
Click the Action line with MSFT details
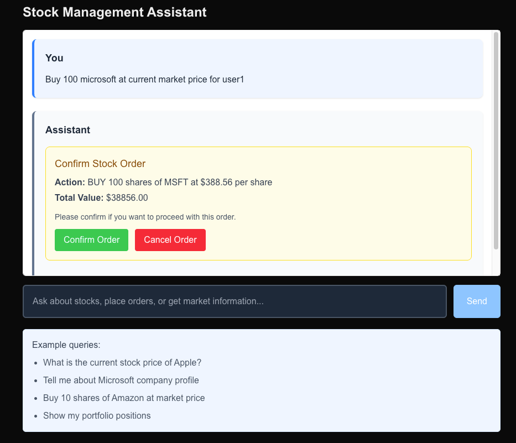pyautogui.click(x=163, y=183)
